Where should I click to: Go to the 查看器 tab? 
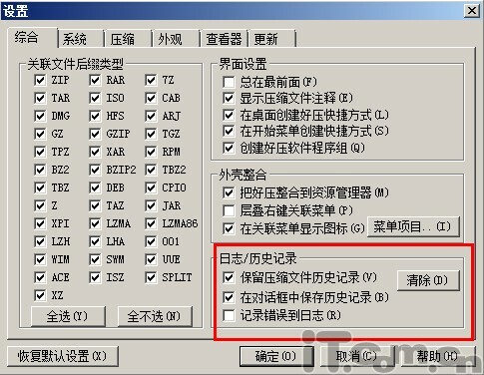[x=224, y=39]
